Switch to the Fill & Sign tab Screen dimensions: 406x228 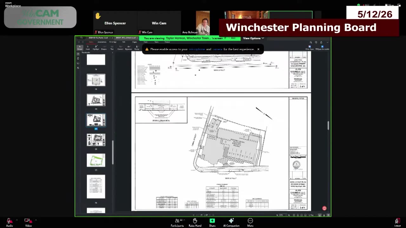113,42
